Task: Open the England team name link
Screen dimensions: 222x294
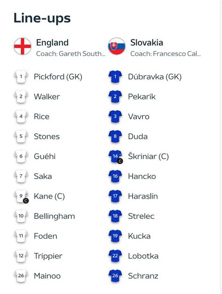Action: tap(52, 43)
